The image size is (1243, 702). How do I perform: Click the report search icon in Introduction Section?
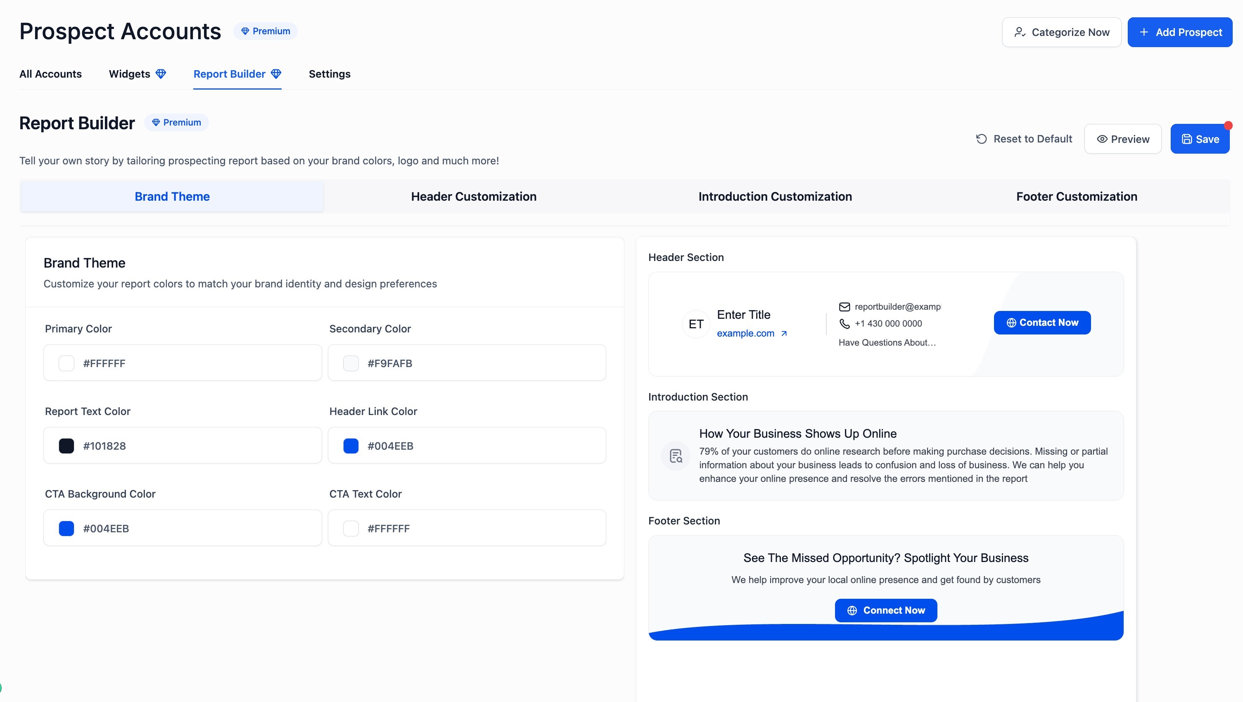pyautogui.click(x=676, y=456)
